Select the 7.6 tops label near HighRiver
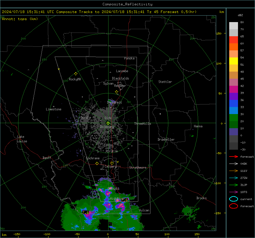This screenshot has width=255, height=238. coord(124,200)
